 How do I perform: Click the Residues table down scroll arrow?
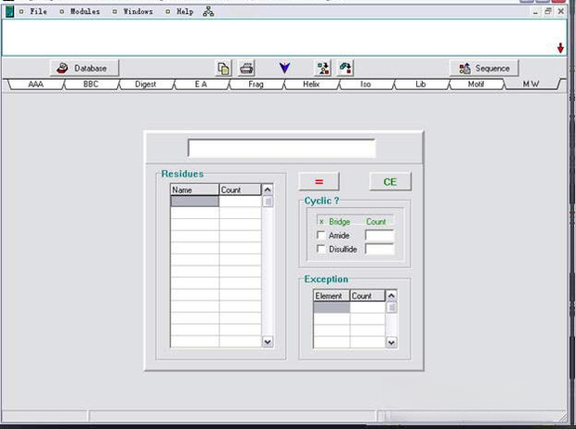click(x=268, y=342)
